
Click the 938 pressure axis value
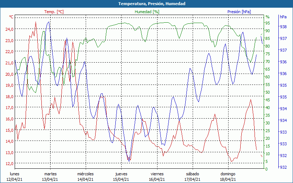[x=283, y=27]
